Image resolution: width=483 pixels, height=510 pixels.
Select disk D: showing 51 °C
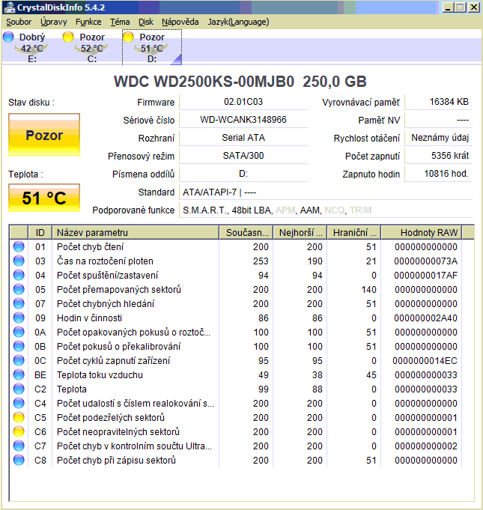tap(152, 47)
